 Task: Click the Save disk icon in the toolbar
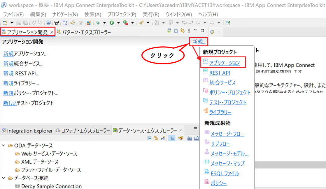click(19, 23)
